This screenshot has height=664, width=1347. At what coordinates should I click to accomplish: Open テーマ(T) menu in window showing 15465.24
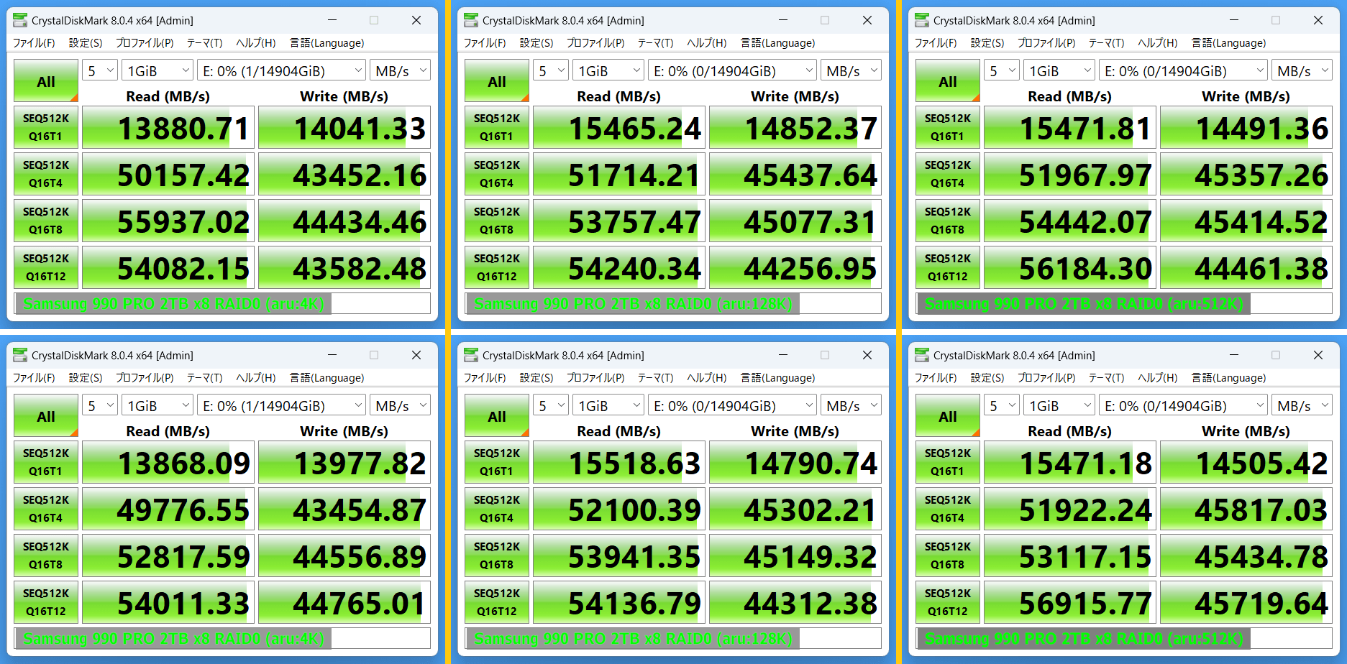click(655, 43)
